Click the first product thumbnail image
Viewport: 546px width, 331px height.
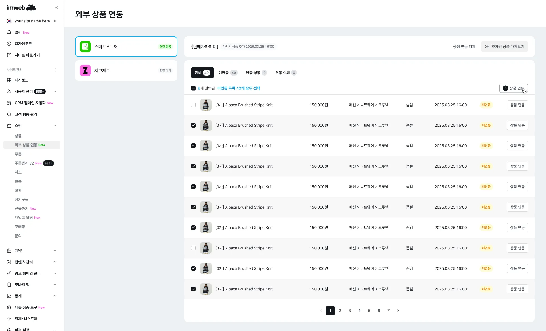coord(206,105)
